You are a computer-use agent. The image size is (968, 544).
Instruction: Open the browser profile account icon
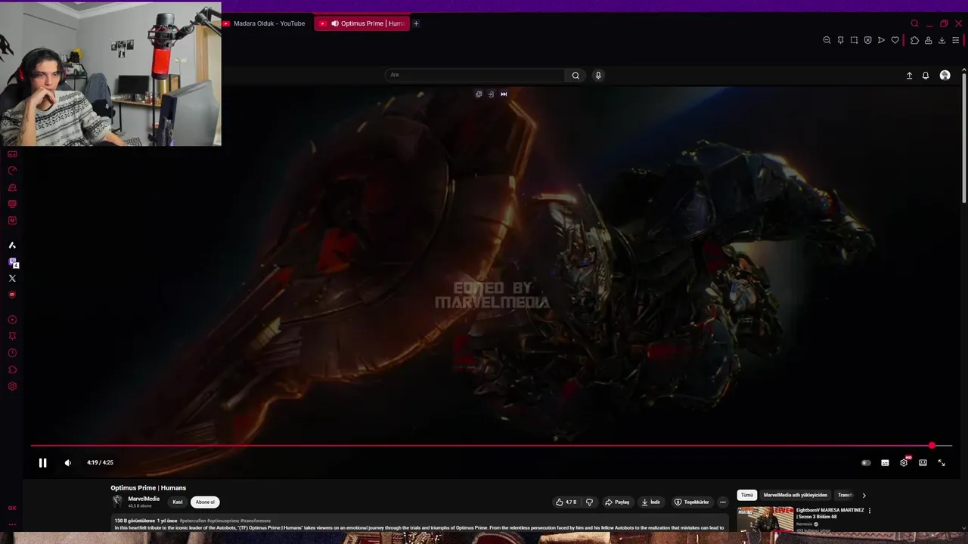coord(928,40)
